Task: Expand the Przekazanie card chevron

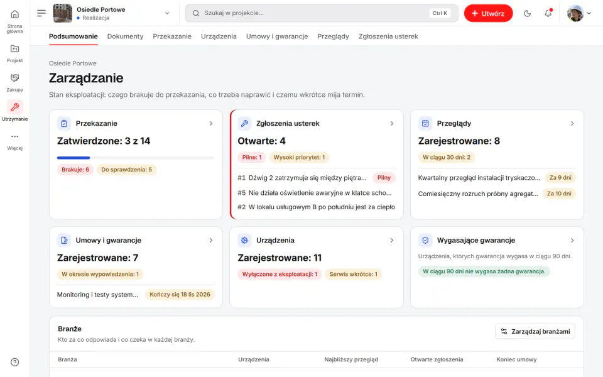Action: (x=211, y=124)
